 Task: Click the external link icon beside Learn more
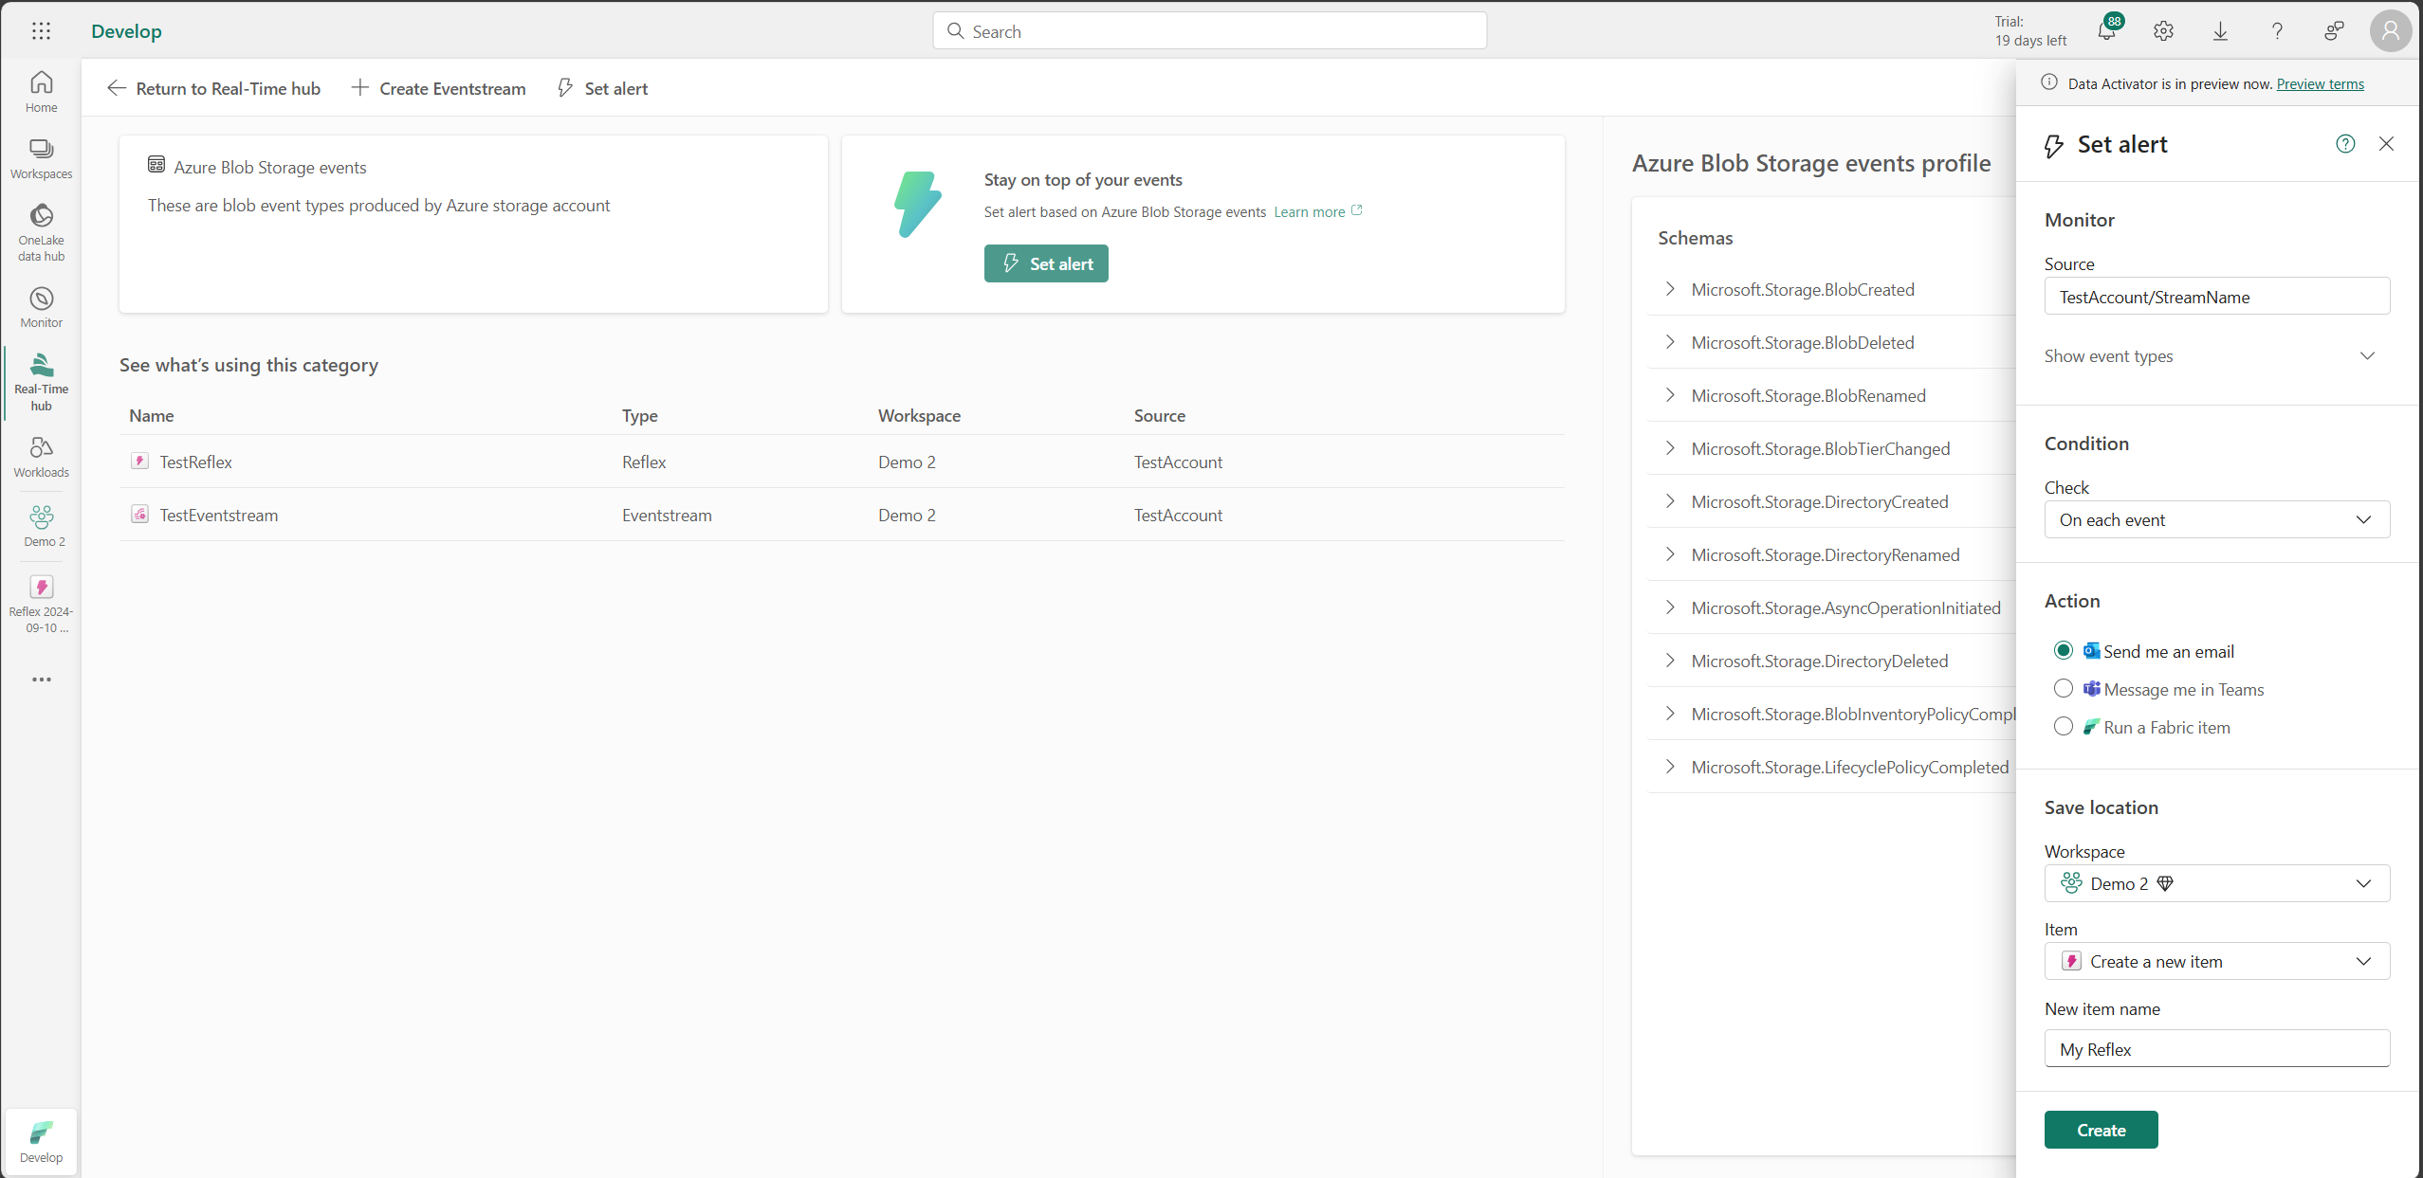[1356, 210]
